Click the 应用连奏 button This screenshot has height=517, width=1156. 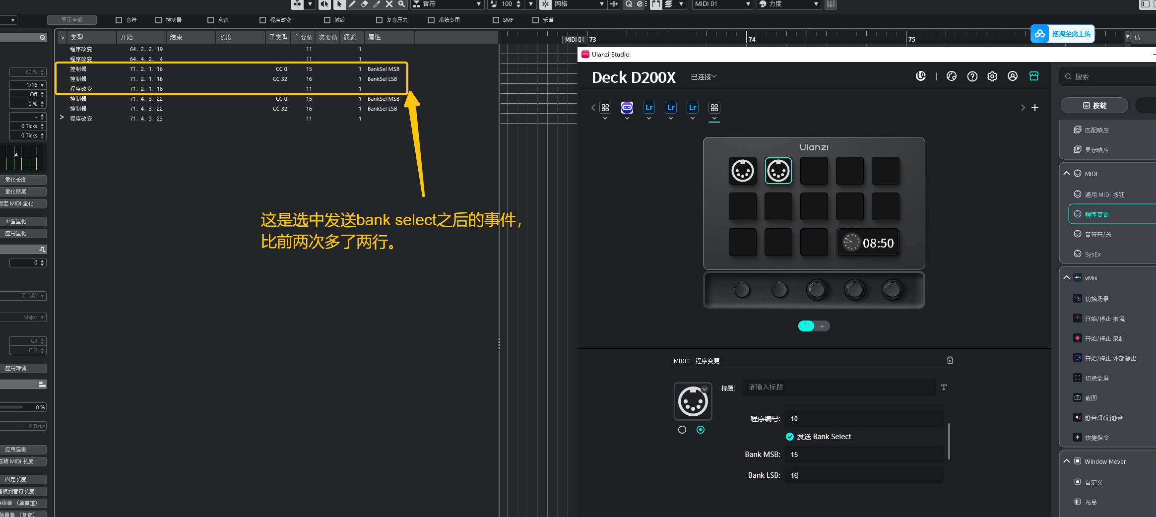pos(23,450)
